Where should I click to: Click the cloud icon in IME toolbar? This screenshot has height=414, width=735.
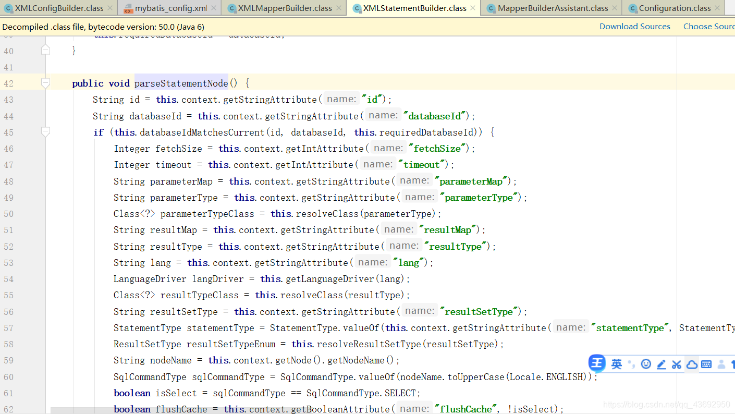pyautogui.click(x=692, y=364)
